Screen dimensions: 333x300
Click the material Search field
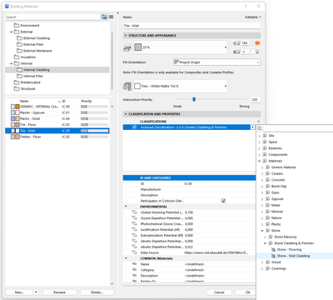(52, 17)
